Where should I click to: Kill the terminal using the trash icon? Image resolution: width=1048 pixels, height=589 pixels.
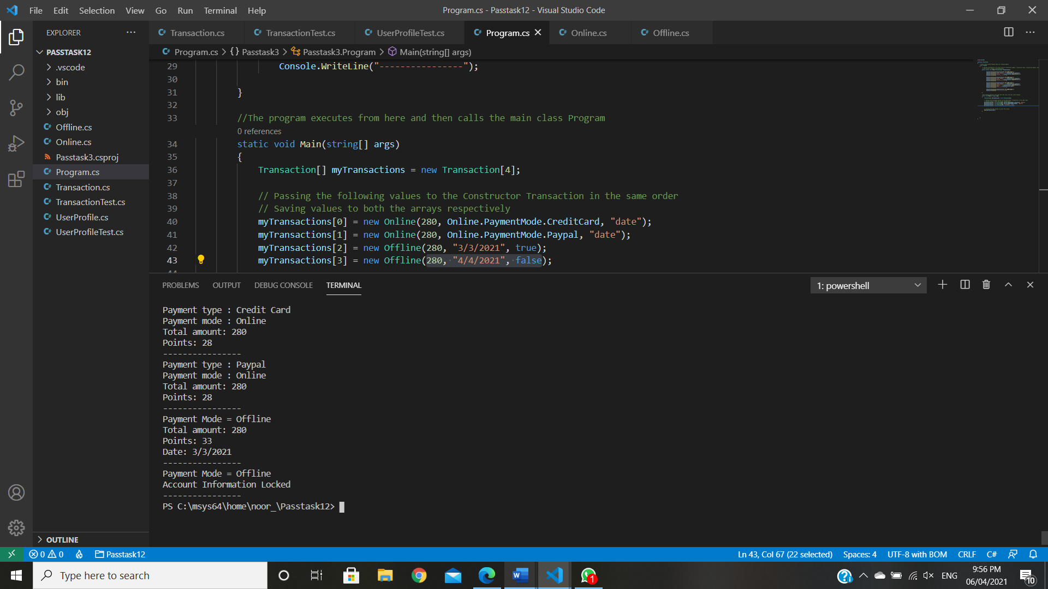(x=986, y=285)
